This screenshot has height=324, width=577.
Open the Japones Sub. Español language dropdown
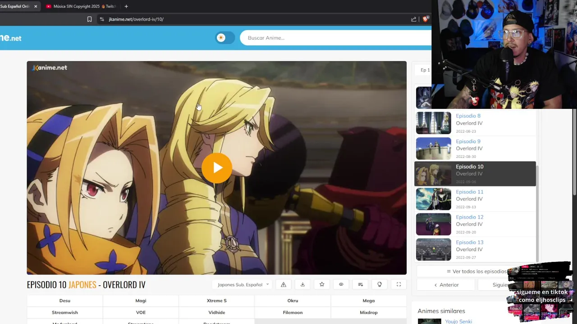tap(243, 284)
